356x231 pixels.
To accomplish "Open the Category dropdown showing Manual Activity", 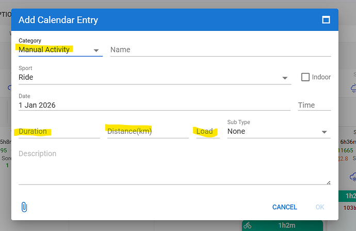I will tap(60, 50).
